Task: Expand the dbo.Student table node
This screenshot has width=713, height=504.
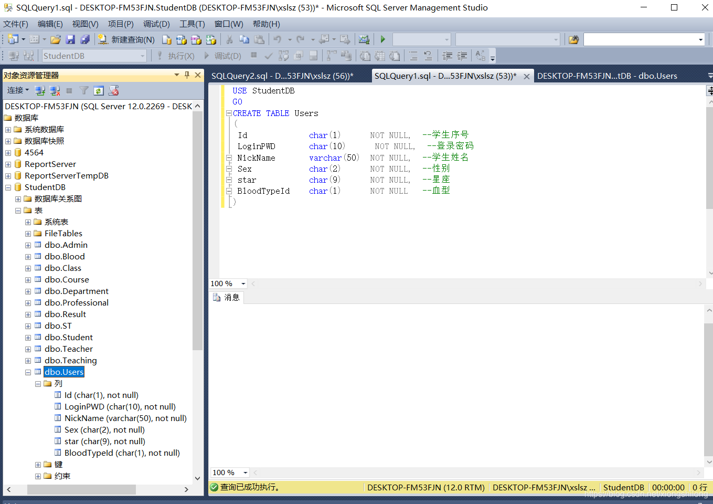Action: [28, 338]
